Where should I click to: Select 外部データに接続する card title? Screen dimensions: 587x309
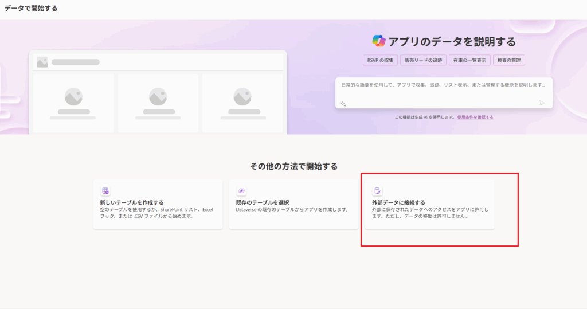399,202
